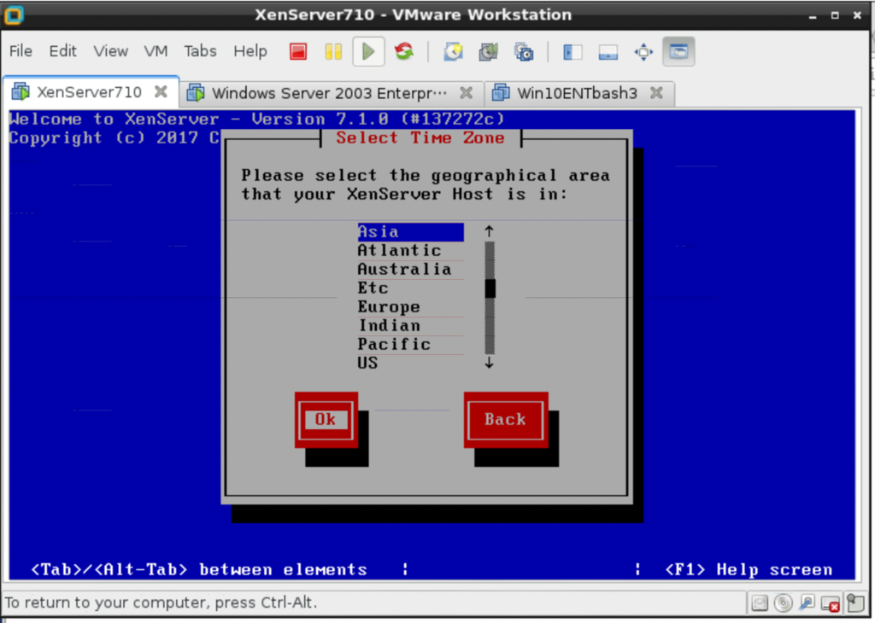The height and width of the screenshot is (623, 875).
Task: Open the File menu
Action: coord(21,51)
